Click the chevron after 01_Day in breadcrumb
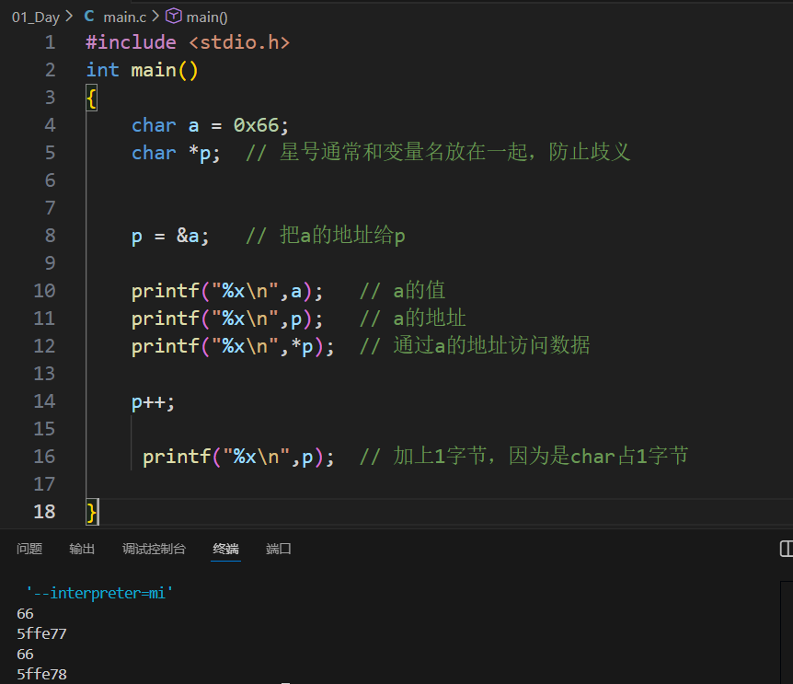793x684 pixels. click(x=68, y=16)
